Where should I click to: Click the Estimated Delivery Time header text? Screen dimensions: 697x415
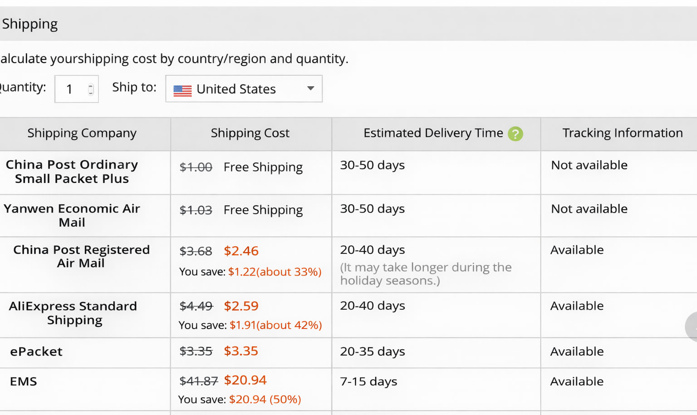coord(433,133)
